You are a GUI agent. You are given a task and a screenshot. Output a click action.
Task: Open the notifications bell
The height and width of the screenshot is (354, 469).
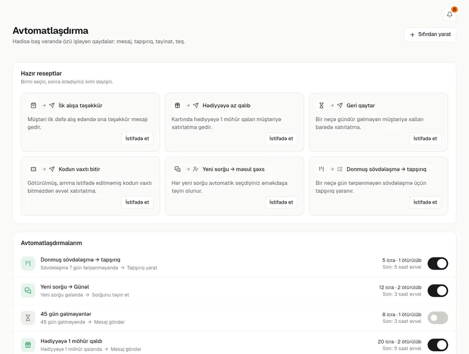pyautogui.click(x=450, y=14)
